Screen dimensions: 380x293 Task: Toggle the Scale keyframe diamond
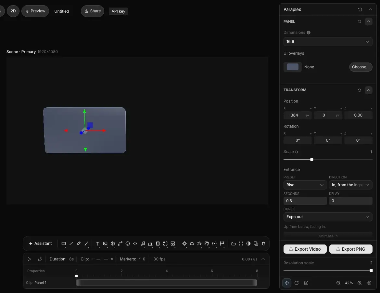(297, 152)
